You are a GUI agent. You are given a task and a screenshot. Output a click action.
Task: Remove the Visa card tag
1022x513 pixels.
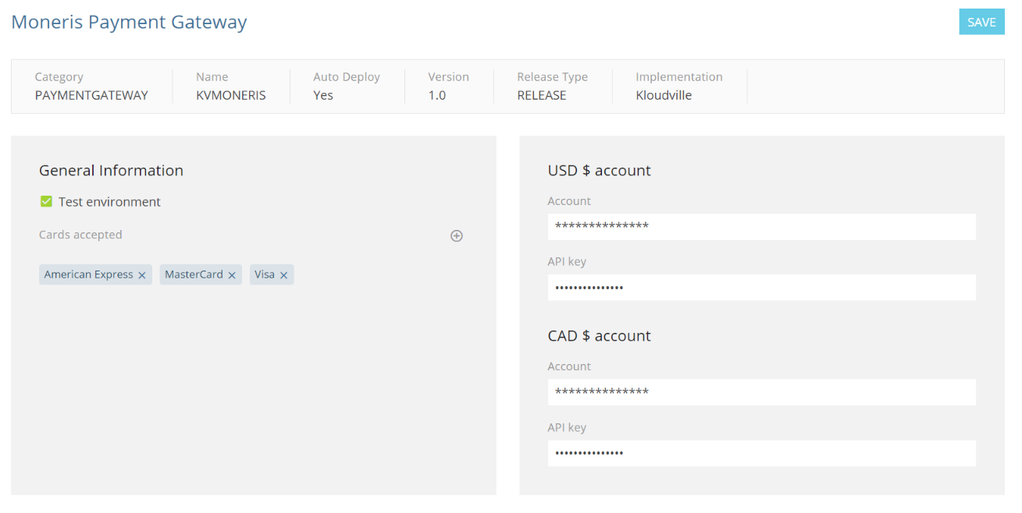pyautogui.click(x=283, y=275)
